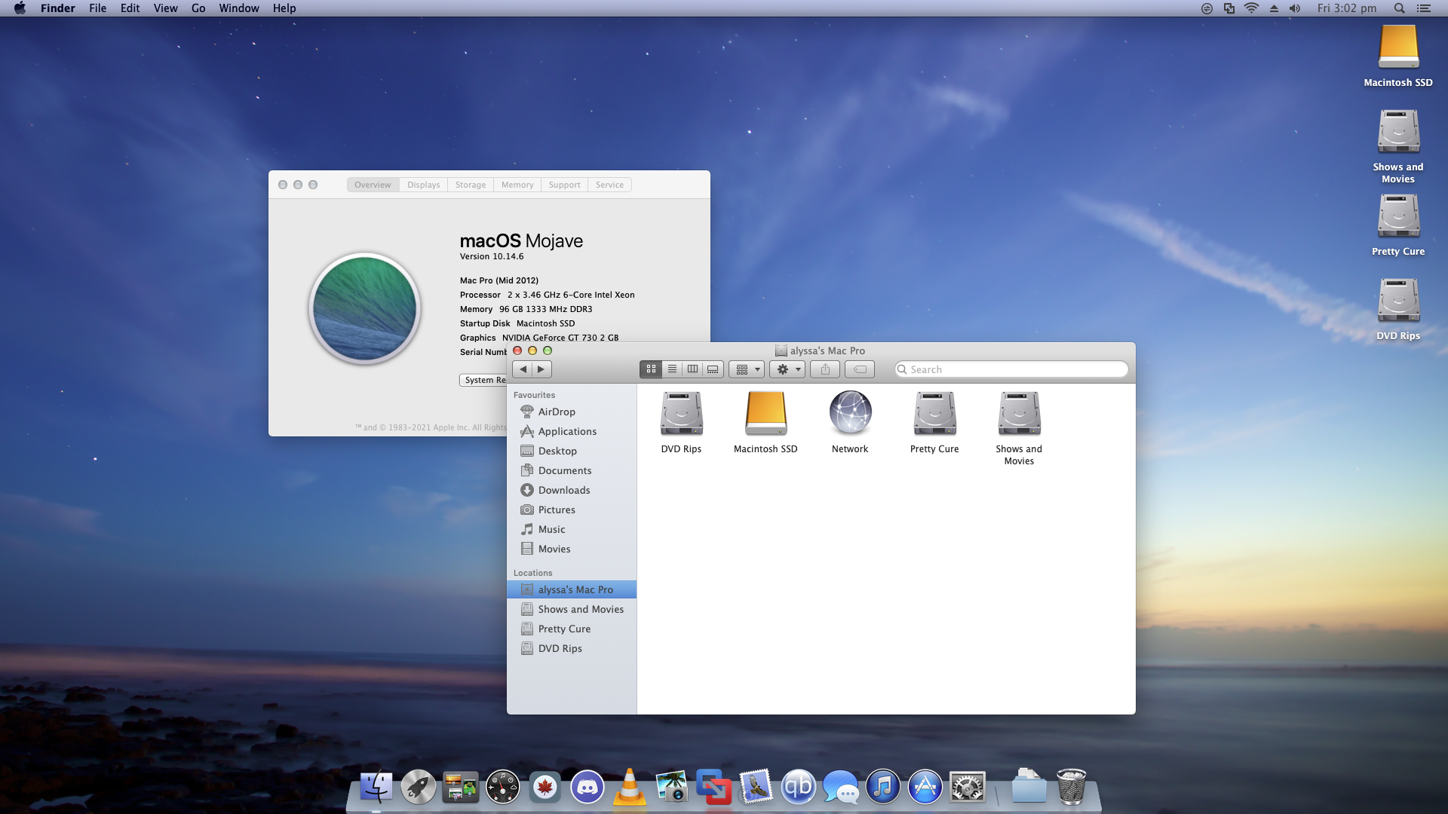Switch to Service tab in About window
Screen dimensions: 1448x814
610,185
